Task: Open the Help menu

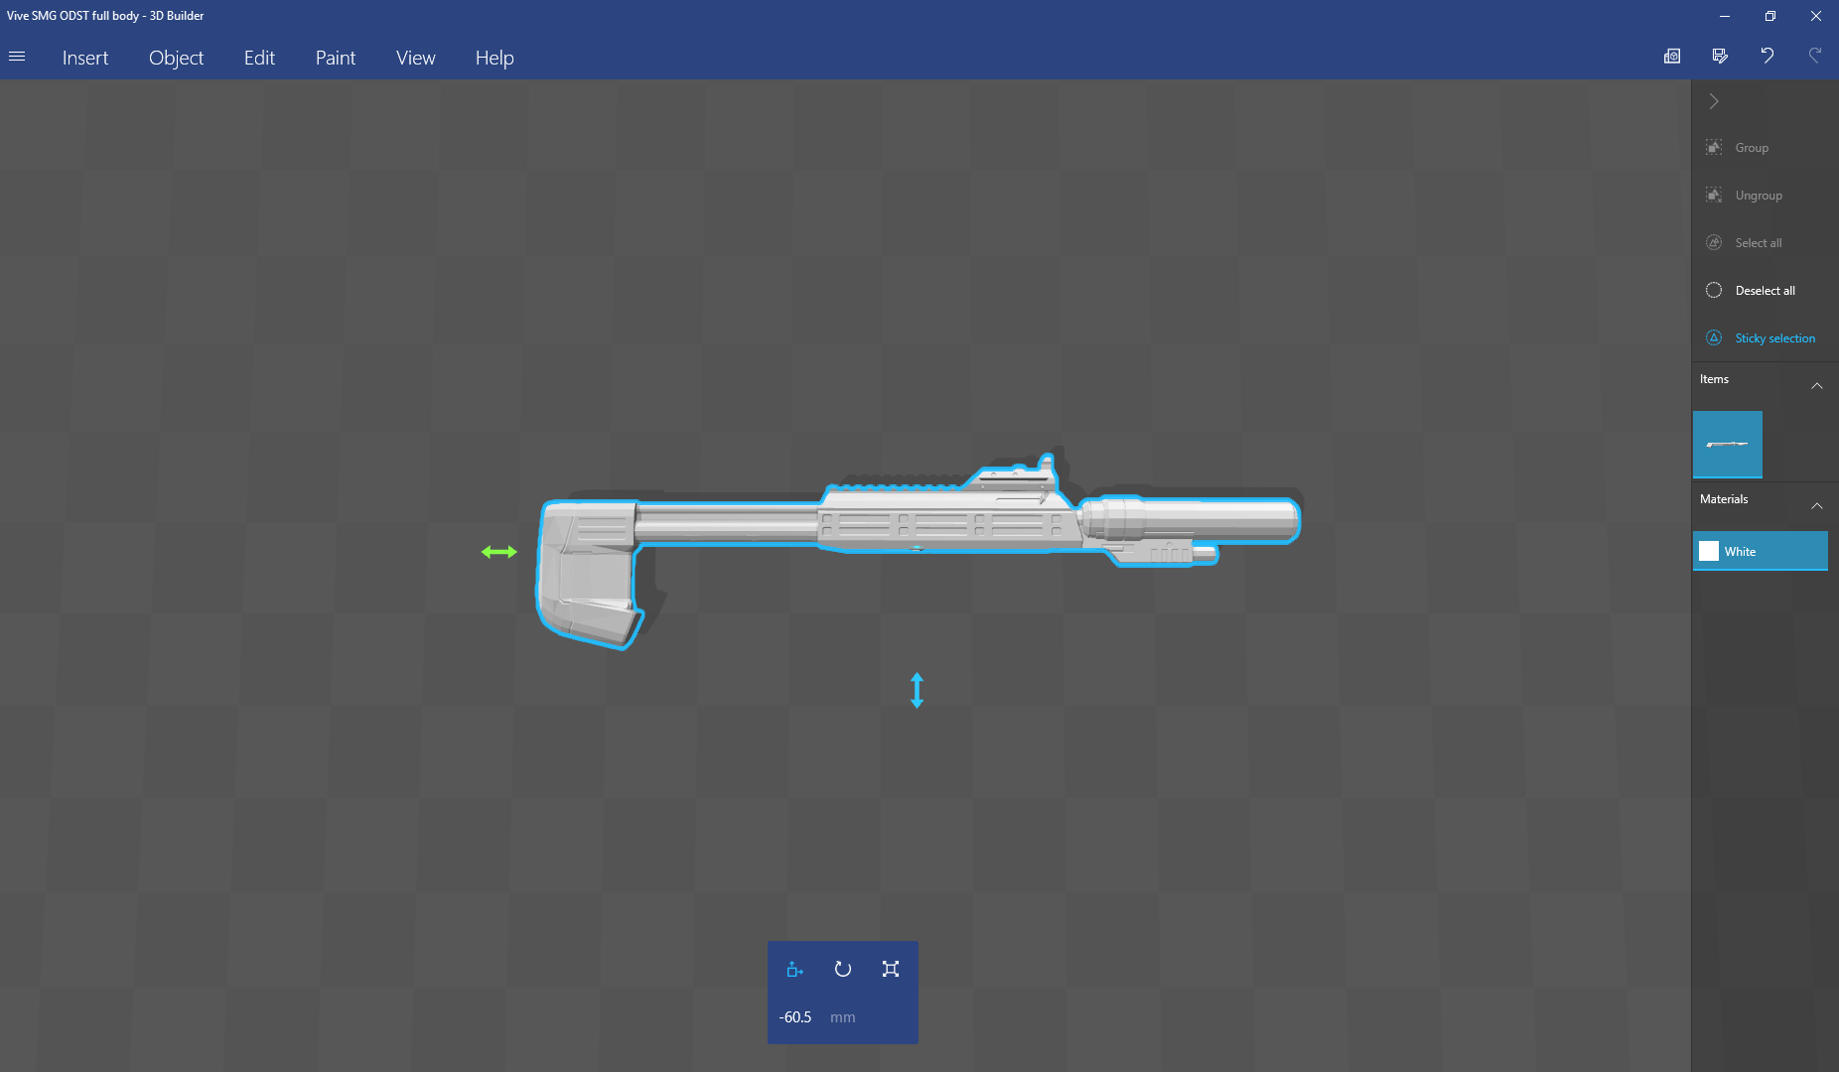Action: pos(495,58)
